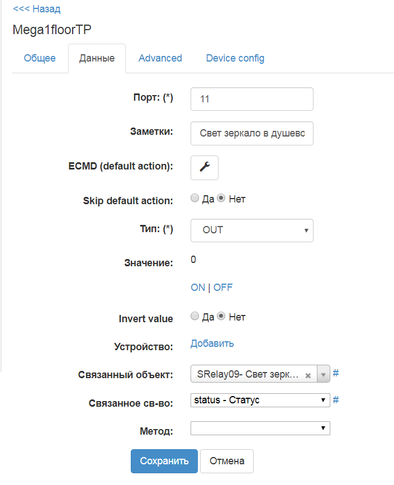
Task: Switch to the Advanced tab
Action: [160, 58]
